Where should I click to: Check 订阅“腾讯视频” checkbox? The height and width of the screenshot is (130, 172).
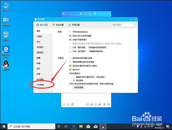coord(70,47)
